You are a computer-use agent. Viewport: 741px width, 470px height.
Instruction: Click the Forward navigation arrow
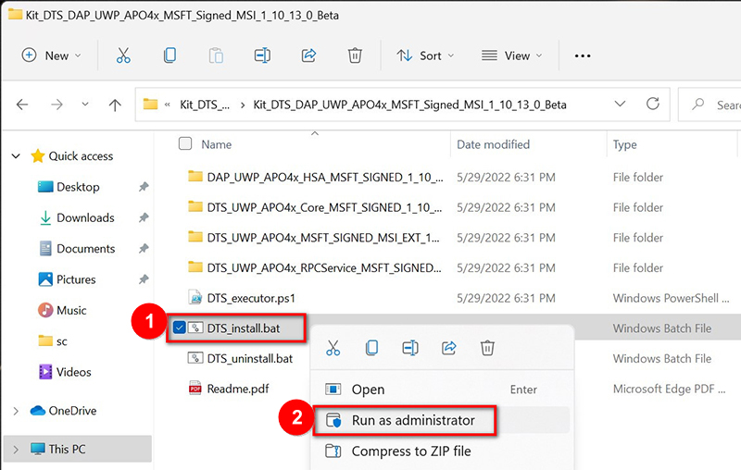click(57, 105)
